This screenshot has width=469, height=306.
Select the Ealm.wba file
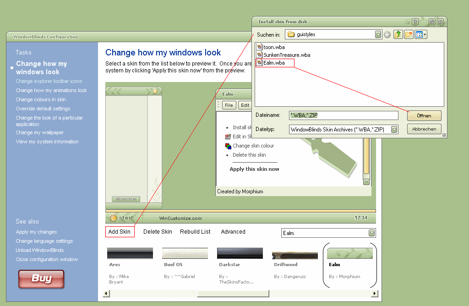273,63
